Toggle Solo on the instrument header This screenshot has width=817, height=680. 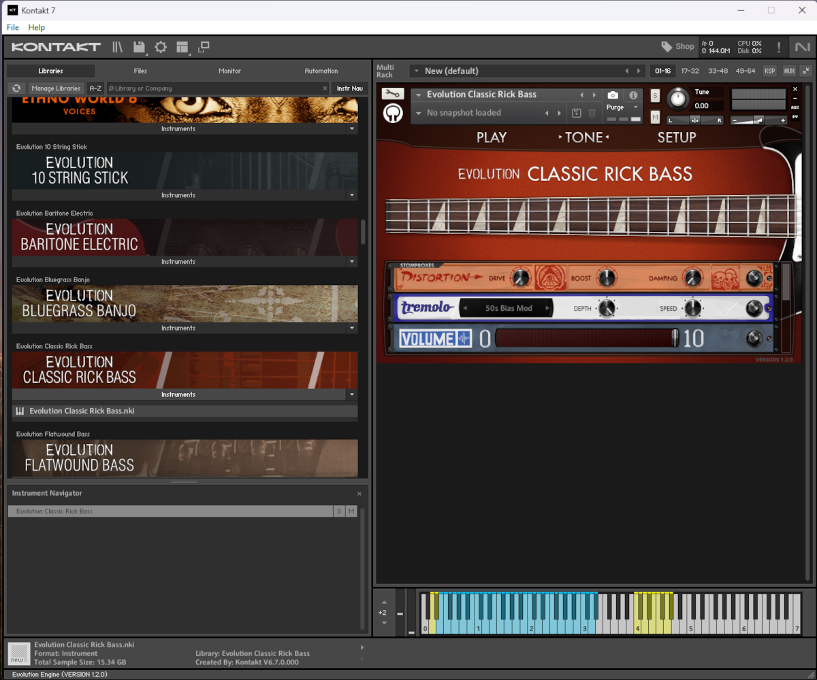coord(655,95)
